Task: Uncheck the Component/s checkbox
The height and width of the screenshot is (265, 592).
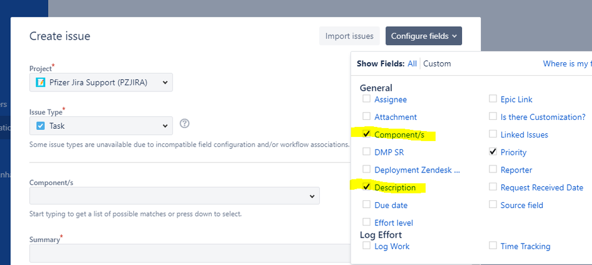Action: pyautogui.click(x=366, y=134)
